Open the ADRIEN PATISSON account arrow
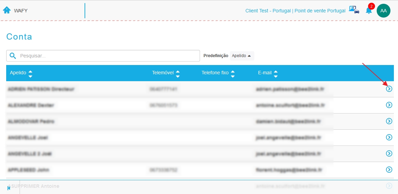398x194 pixels. 389,89
